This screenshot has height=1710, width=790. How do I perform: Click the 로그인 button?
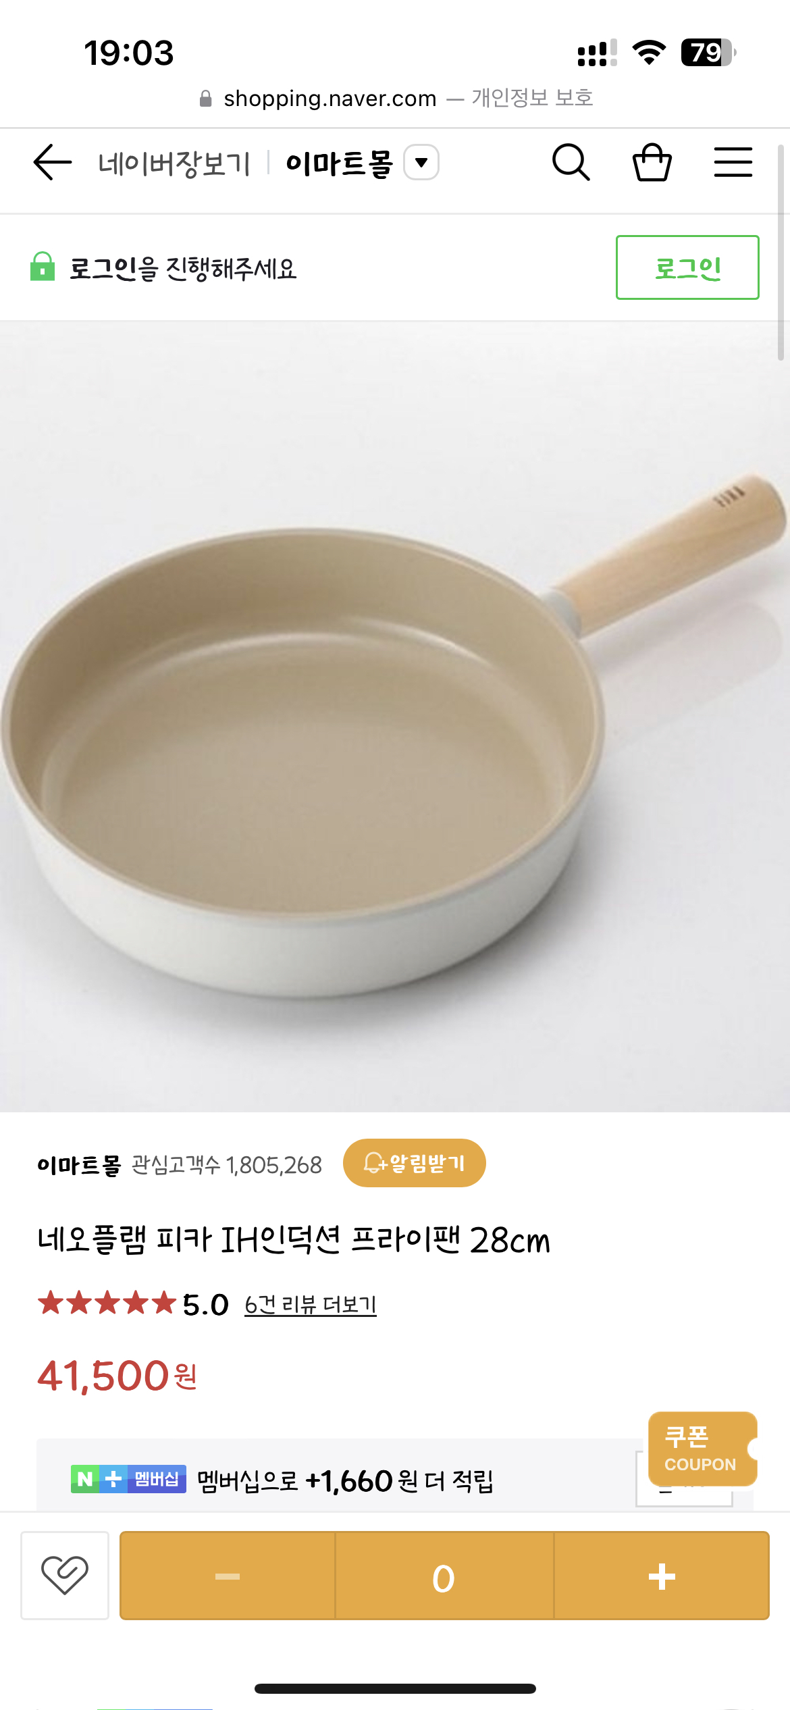(687, 267)
